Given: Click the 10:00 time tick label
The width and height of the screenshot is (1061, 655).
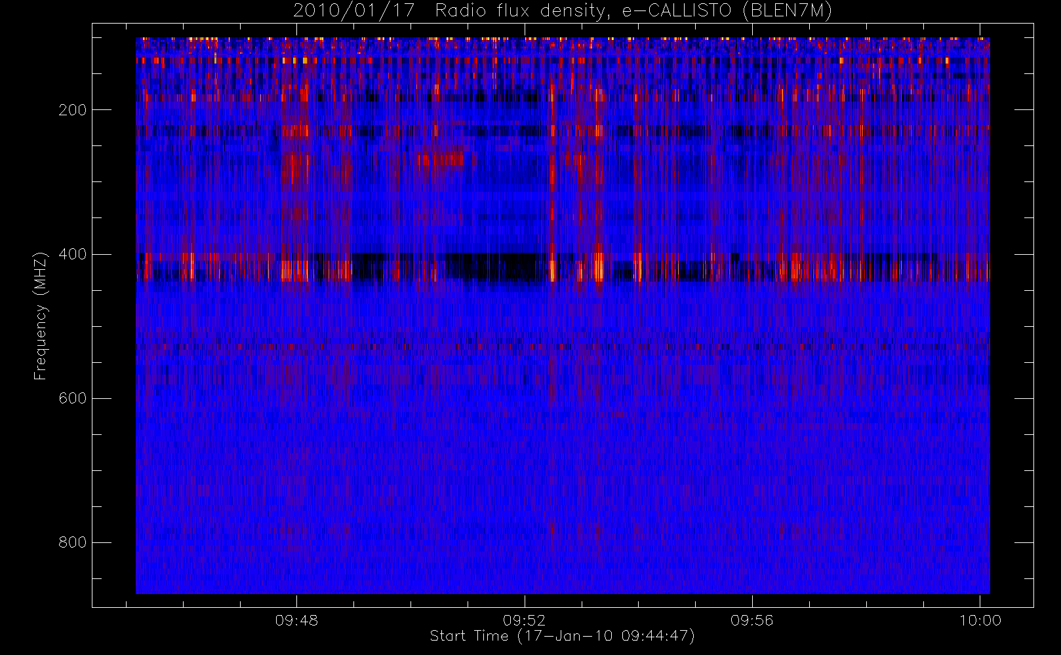Looking at the screenshot, I should pos(980,620).
